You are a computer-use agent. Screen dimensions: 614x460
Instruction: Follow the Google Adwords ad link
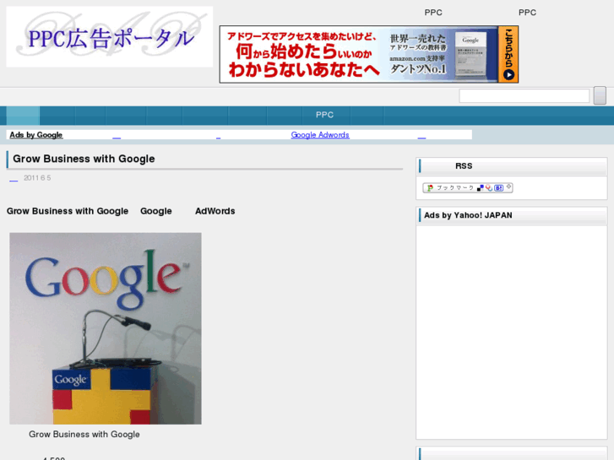click(x=320, y=135)
